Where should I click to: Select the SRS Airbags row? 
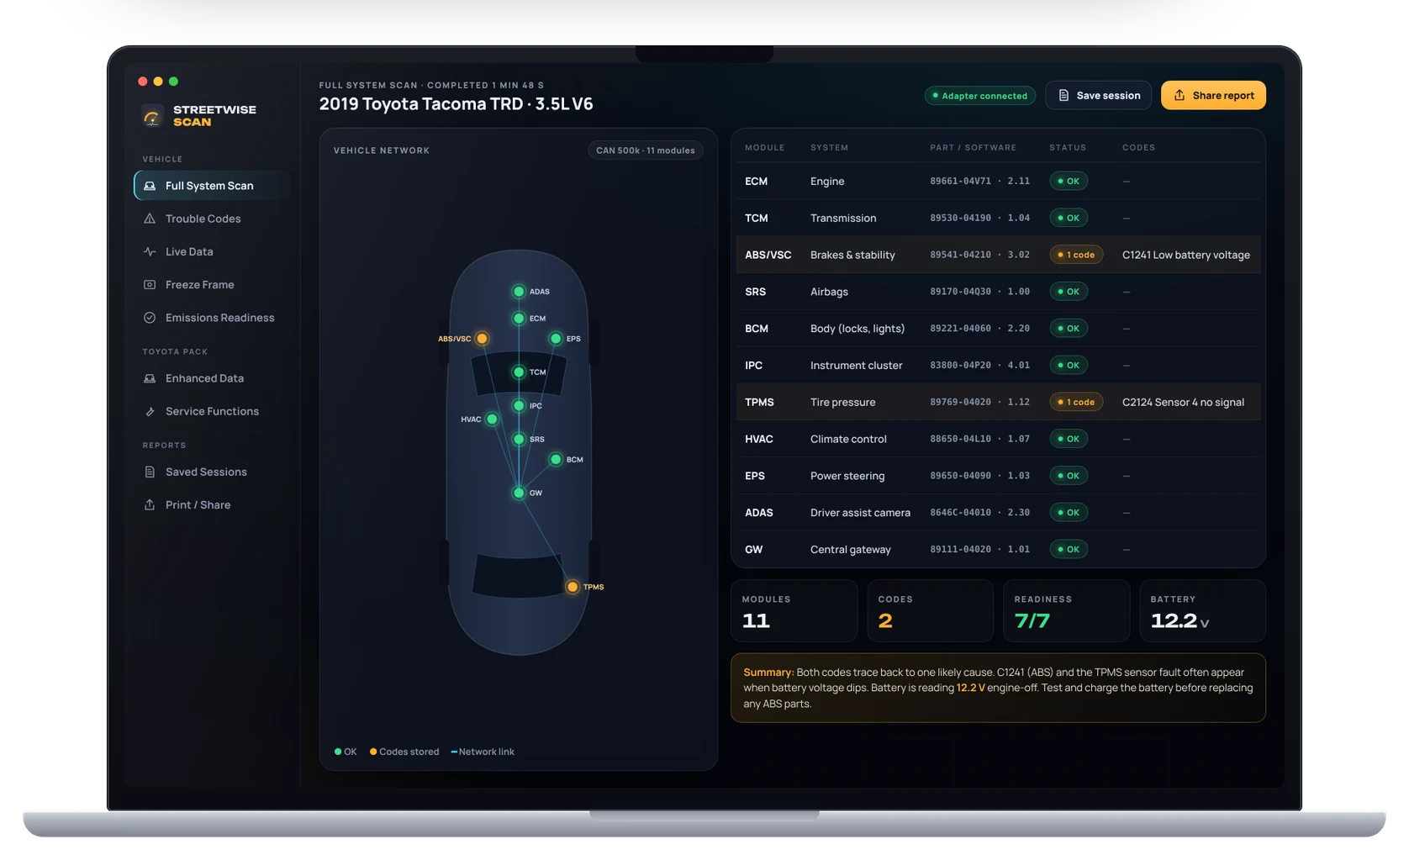(x=998, y=292)
